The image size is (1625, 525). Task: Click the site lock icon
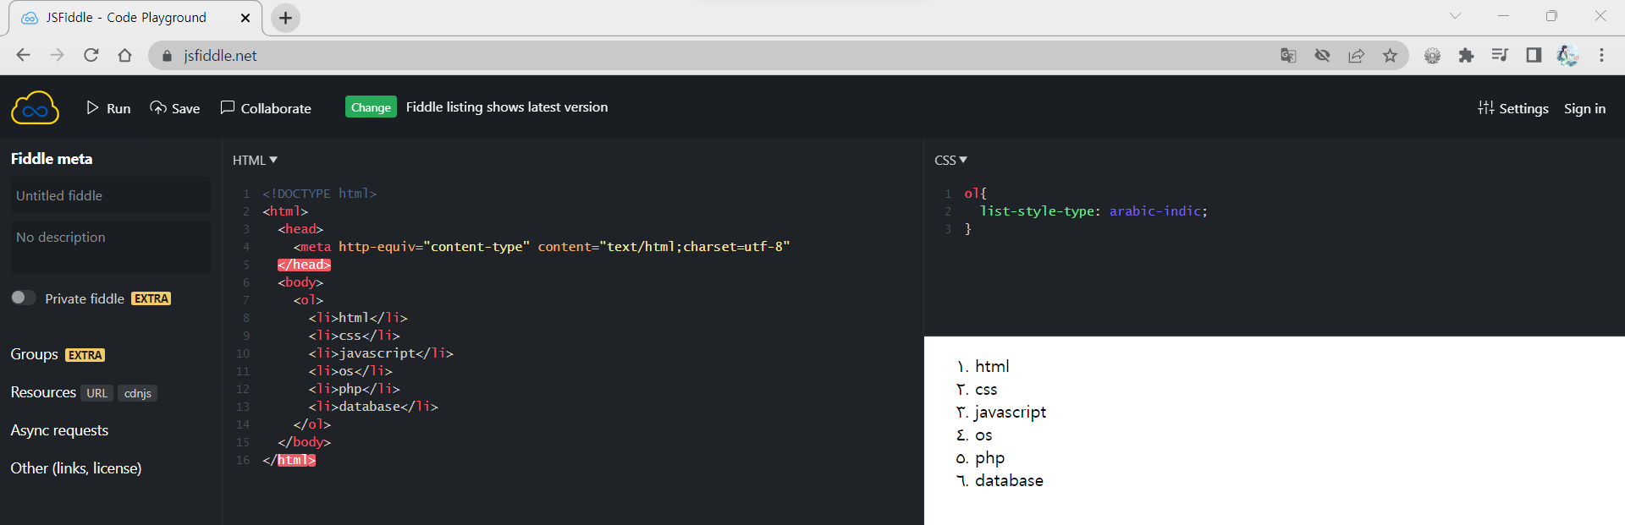[x=167, y=56]
